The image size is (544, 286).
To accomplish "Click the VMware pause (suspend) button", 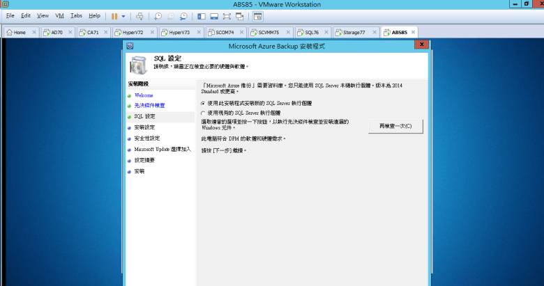I will tap(114, 15).
